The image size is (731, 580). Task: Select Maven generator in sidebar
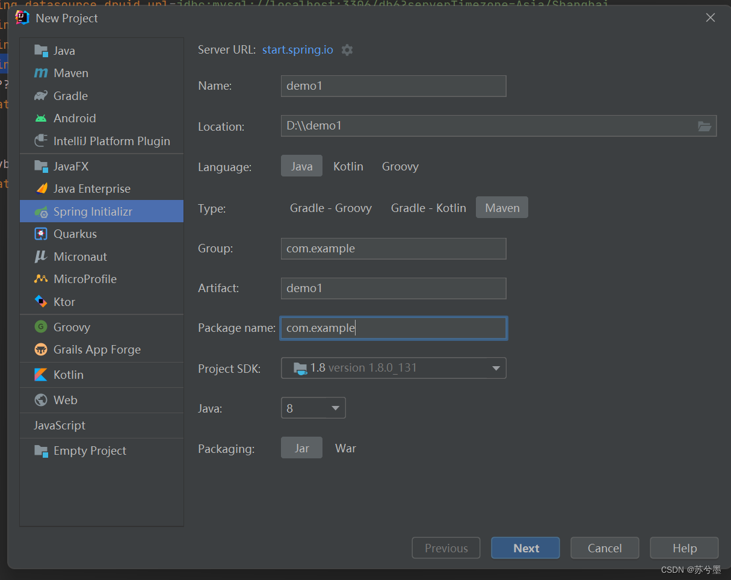point(102,73)
